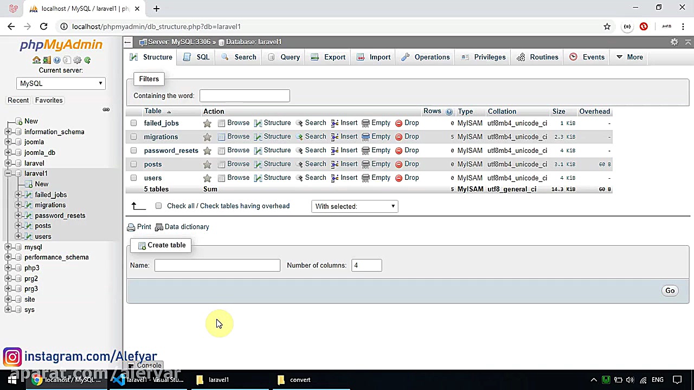
Task: Select the password_resets table checkbox
Action: pos(133,151)
